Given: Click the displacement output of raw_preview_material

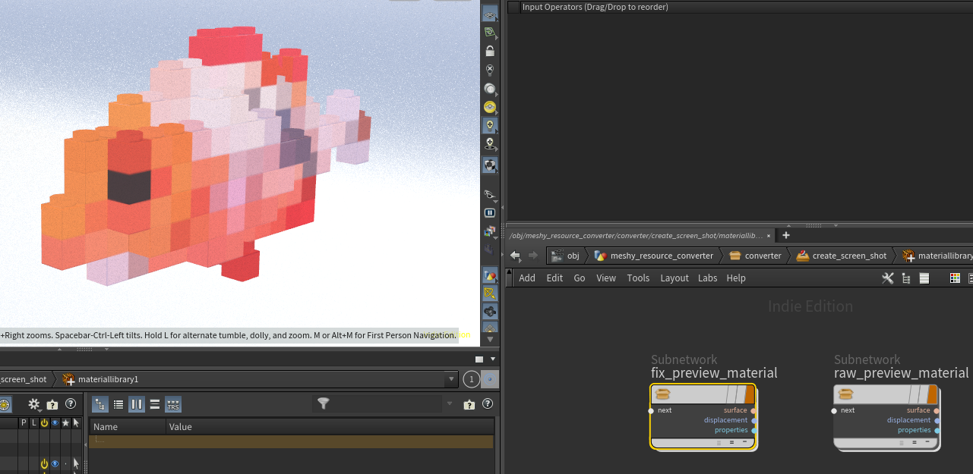Looking at the screenshot, I should point(937,421).
